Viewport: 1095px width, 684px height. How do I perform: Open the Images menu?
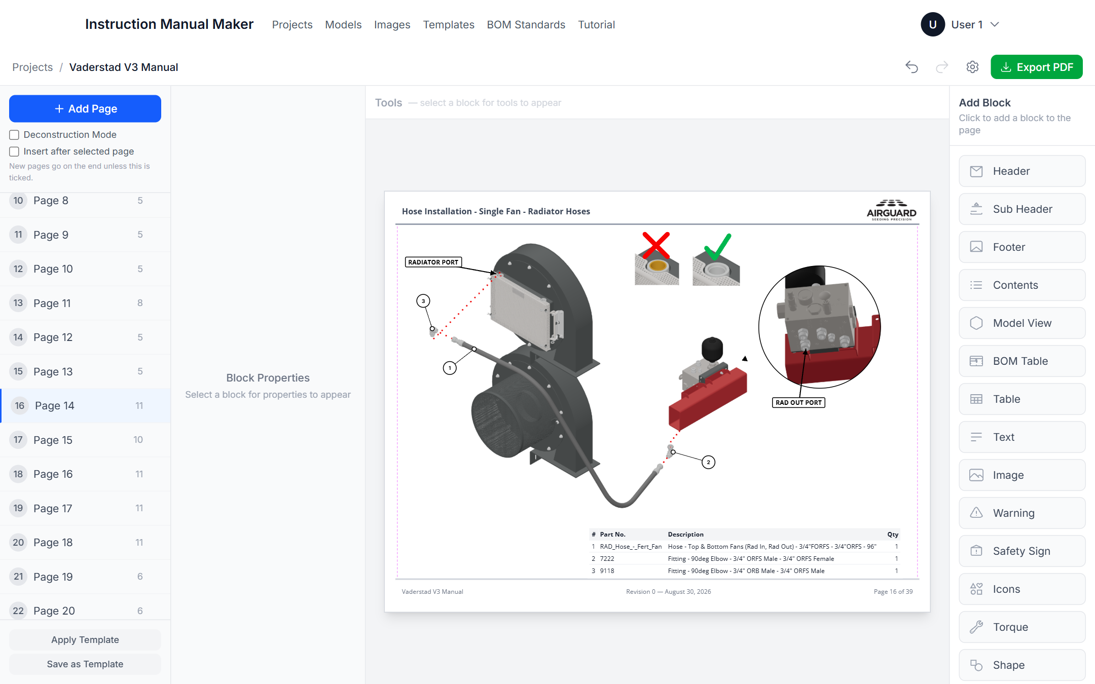pos(392,24)
